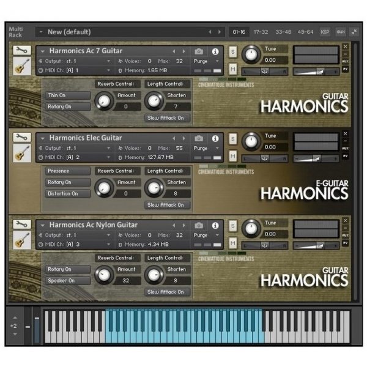This screenshot has height=367, width=367.
Task: Take snapshot with camera icon on Ac 7 Guitar
Action: 199,51
